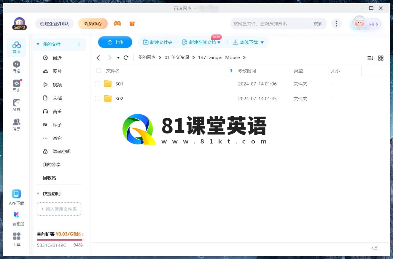This screenshot has height=259, width=393.
Task: Open 隐藏空间
Action: (x=62, y=151)
